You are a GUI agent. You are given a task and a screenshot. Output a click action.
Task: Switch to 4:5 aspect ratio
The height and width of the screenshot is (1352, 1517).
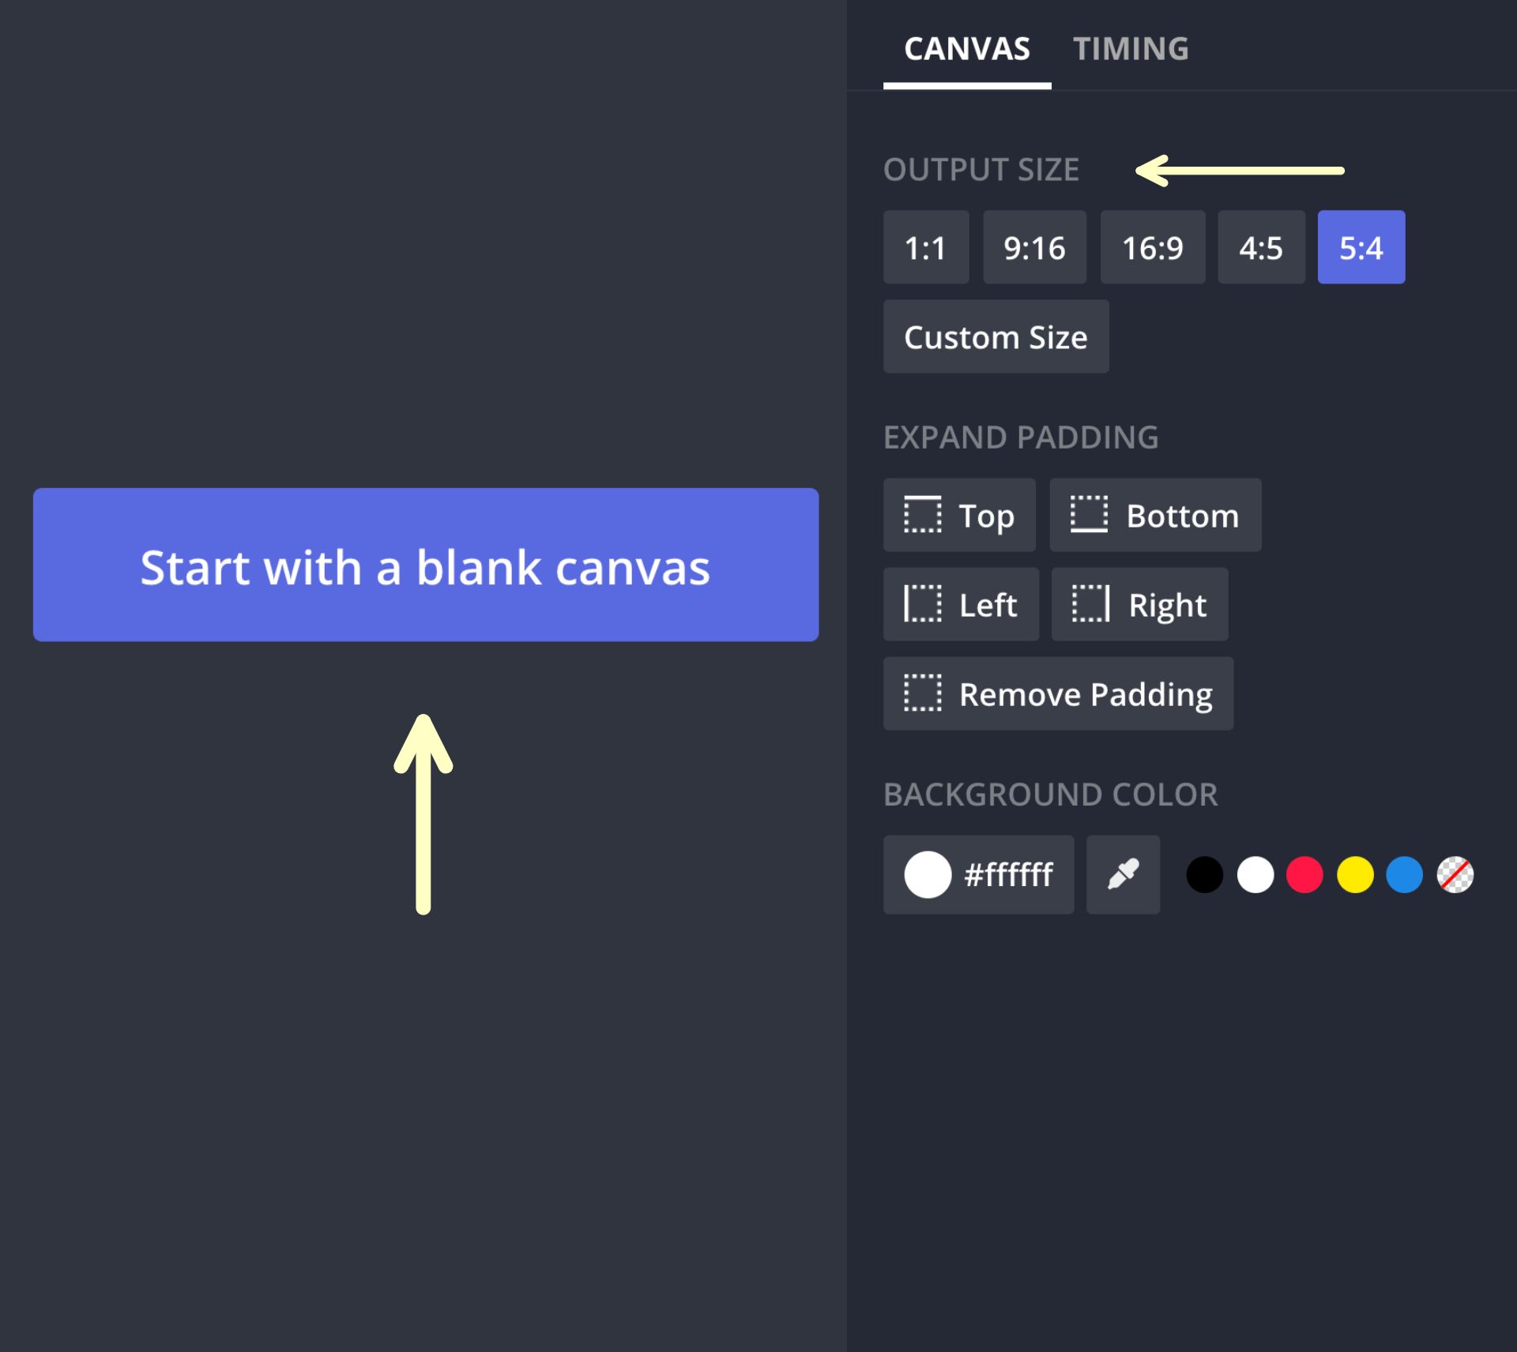pyautogui.click(x=1261, y=247)
